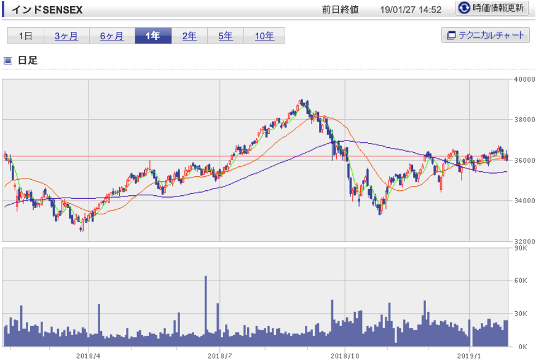
Task: Show the 2年 chart range
Action: click(x=189, y=36)
